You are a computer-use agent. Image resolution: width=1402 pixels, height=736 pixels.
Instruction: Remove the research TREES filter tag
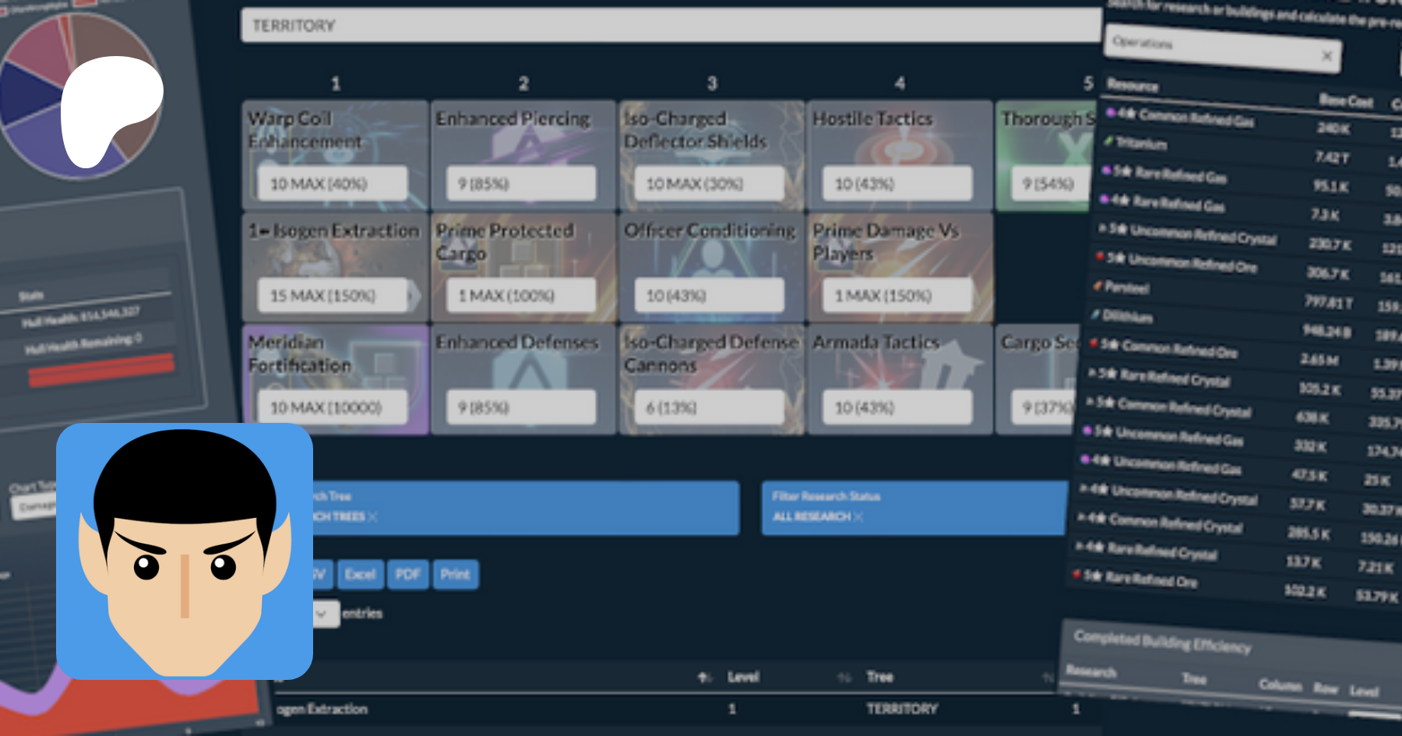pyautogui.click(x=372, y=517)
